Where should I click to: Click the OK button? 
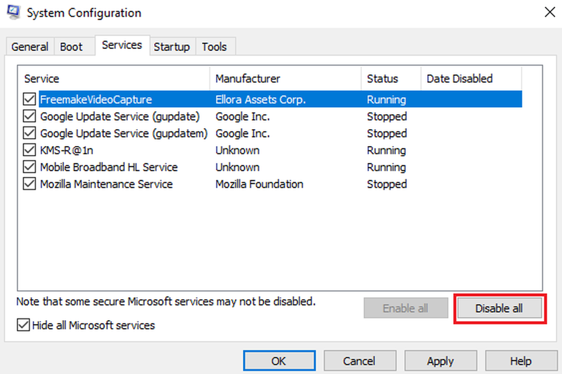(x=279, y=361)
